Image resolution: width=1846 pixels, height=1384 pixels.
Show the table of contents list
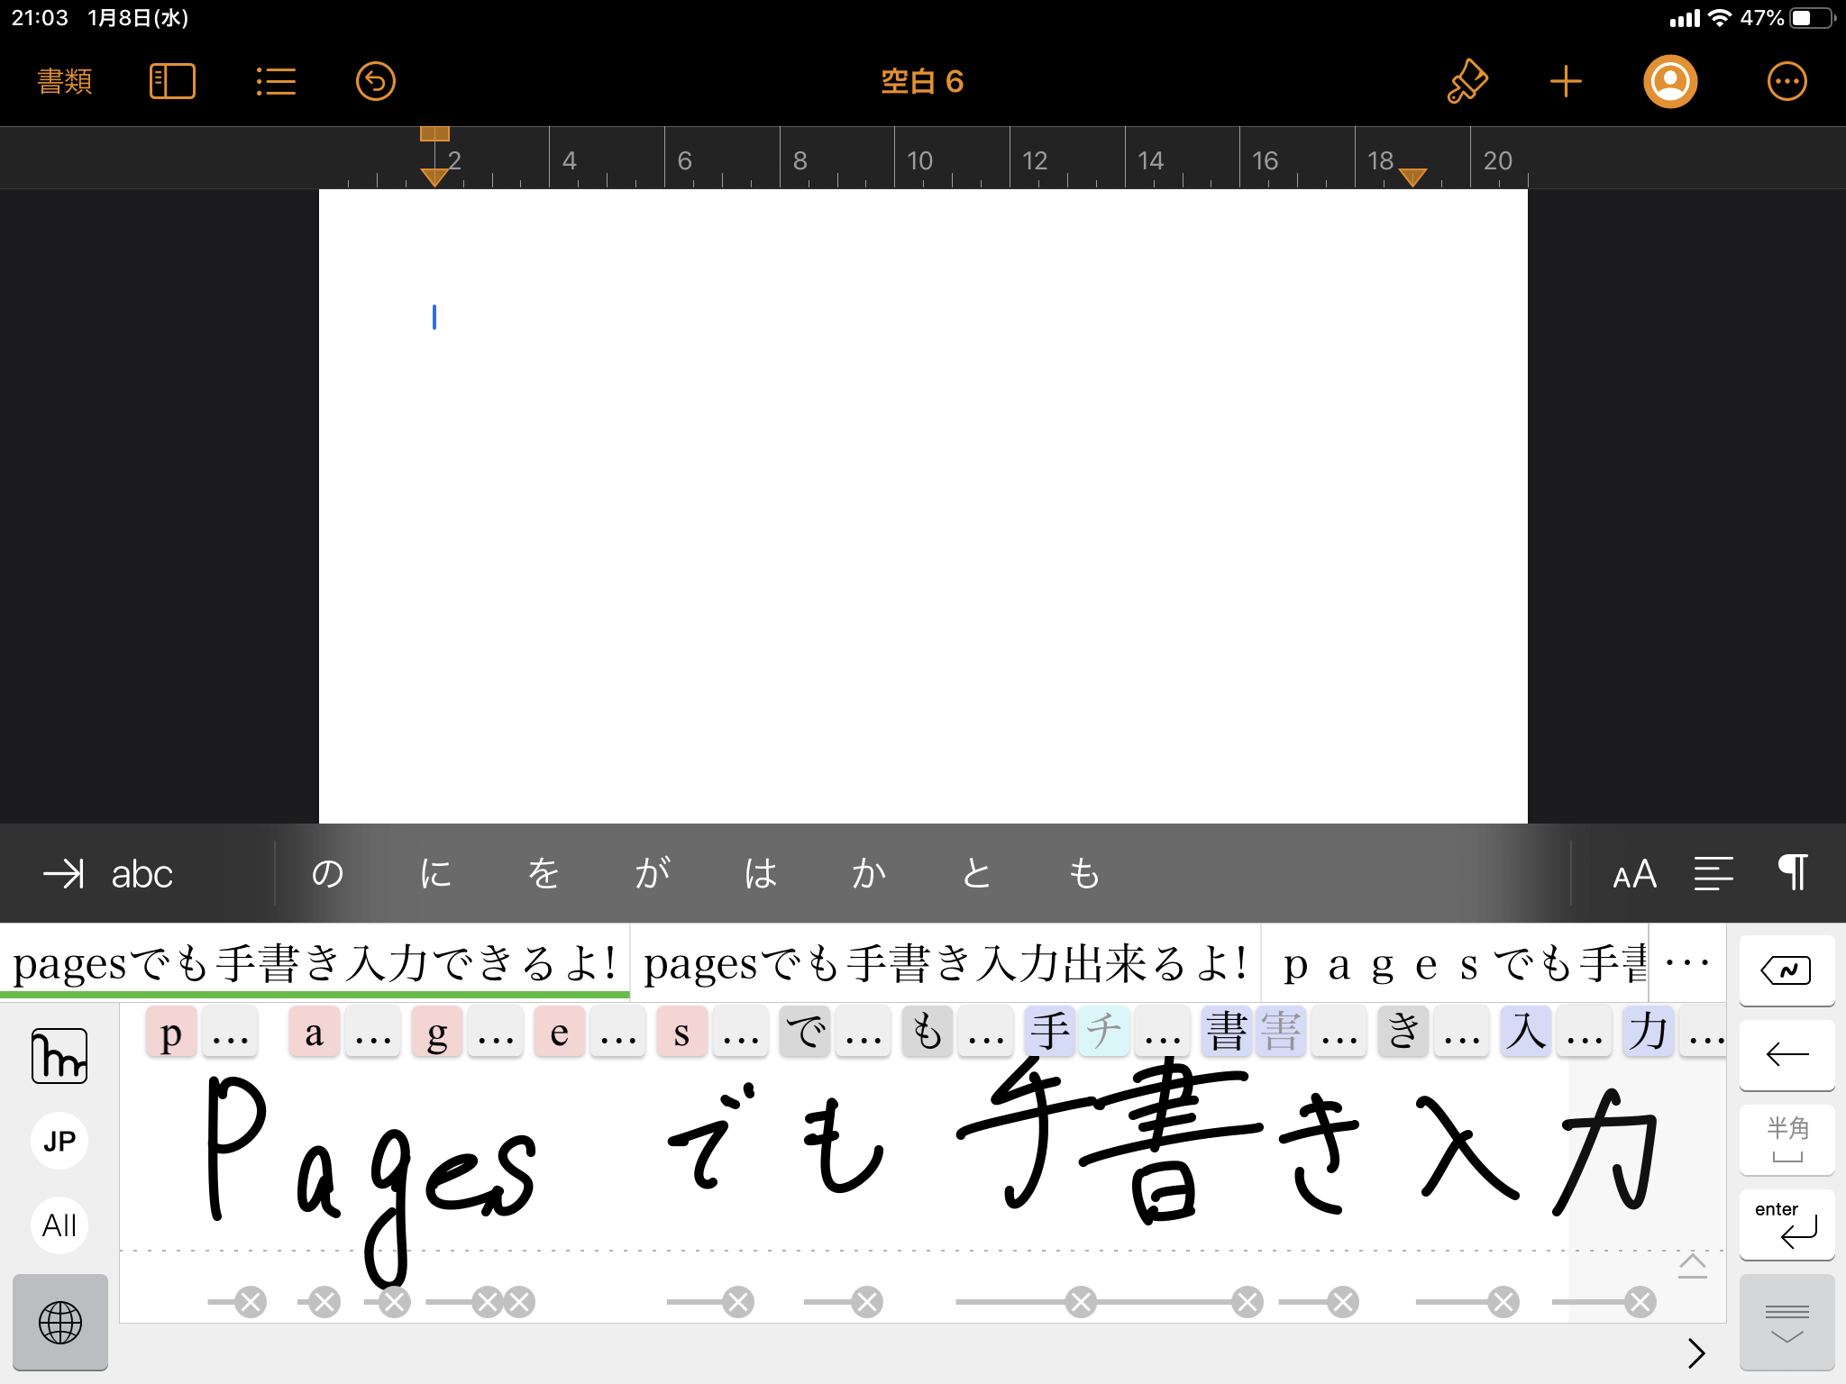point(276,81)
